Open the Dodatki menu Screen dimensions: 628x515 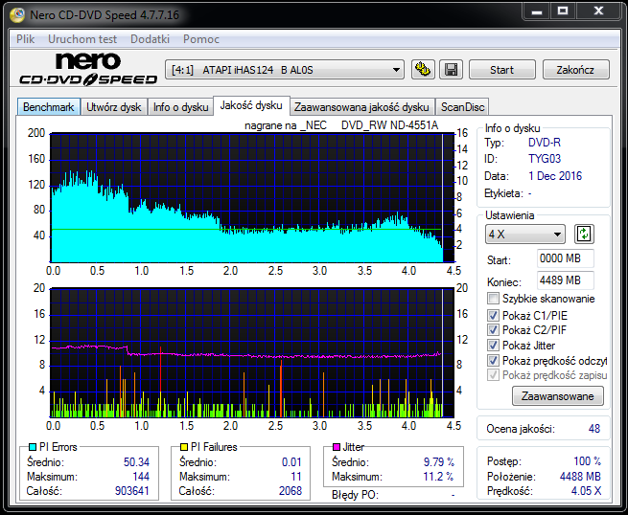click(x=150, y=39)
